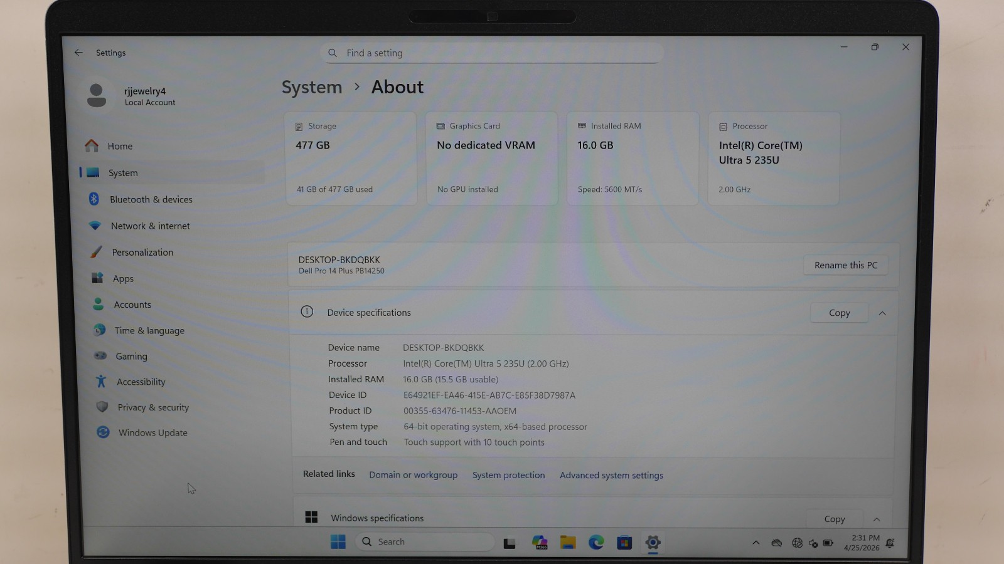Screen dimensions: 1004x564
Task: Show hidden system tray icons
Action: [x=756, y=543]
